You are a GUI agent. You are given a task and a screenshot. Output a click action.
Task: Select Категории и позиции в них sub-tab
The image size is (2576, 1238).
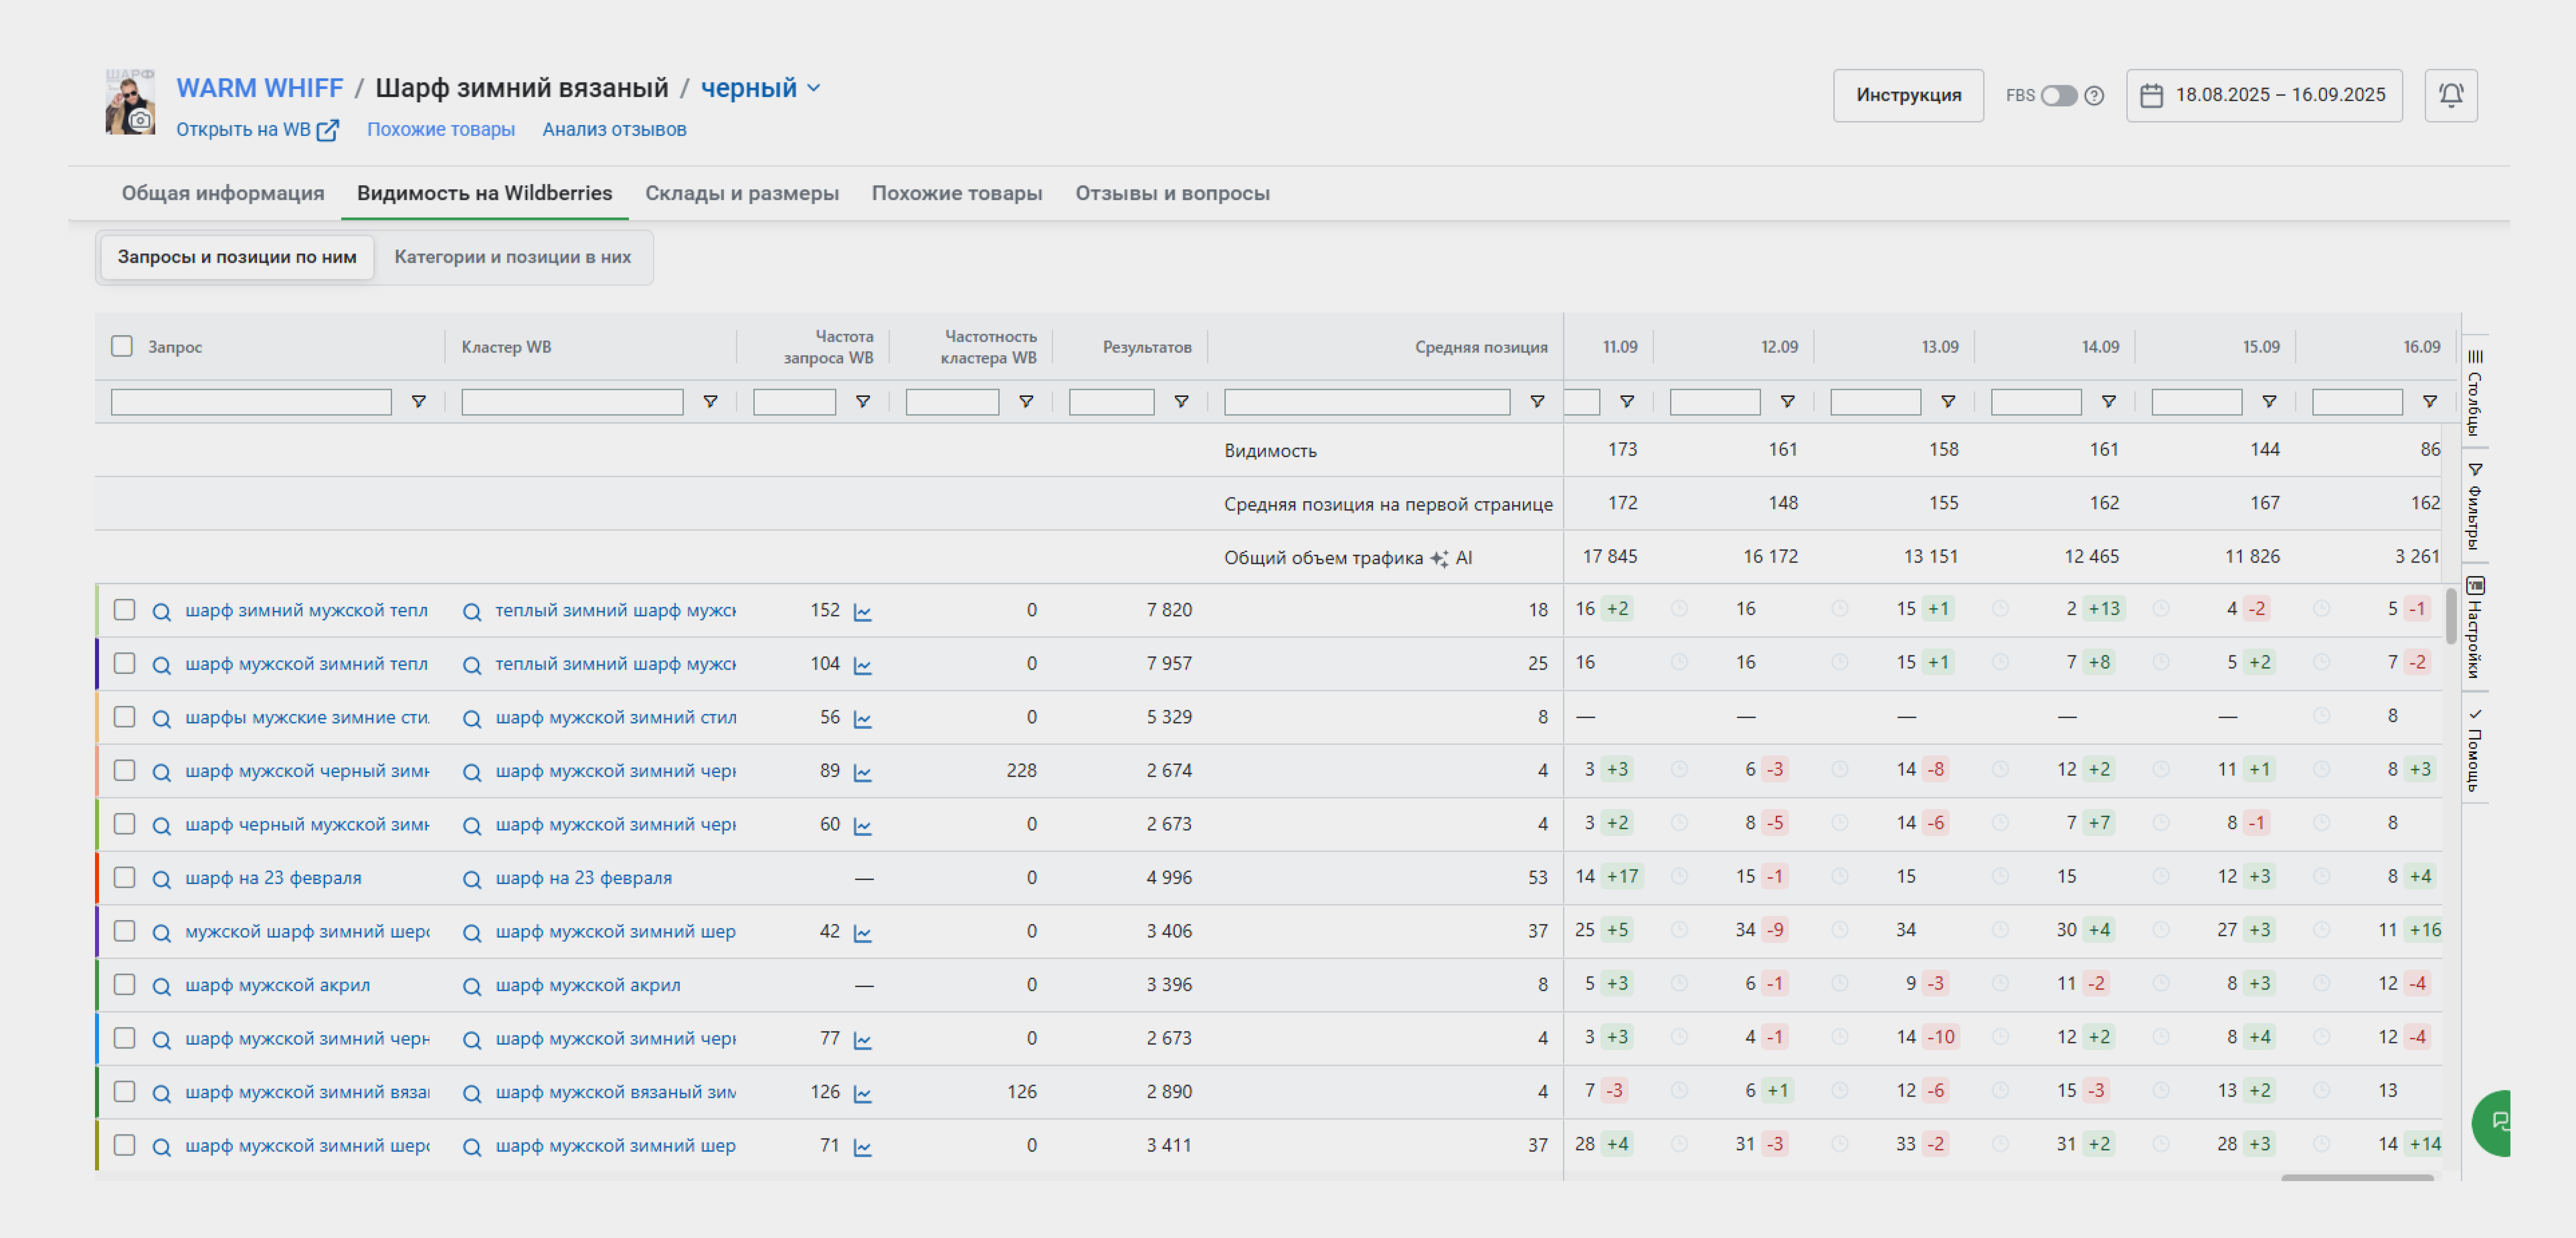(x=512, y=257)
